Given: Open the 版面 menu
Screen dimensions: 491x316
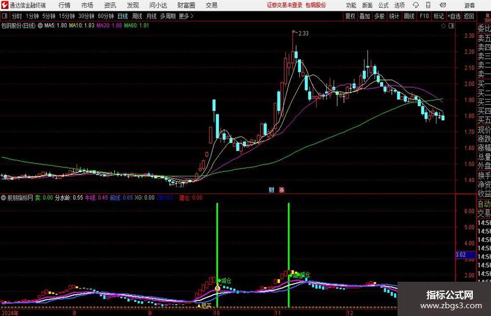Looking at the screenshot, I should pyautogui.click(x=367, y=5).
